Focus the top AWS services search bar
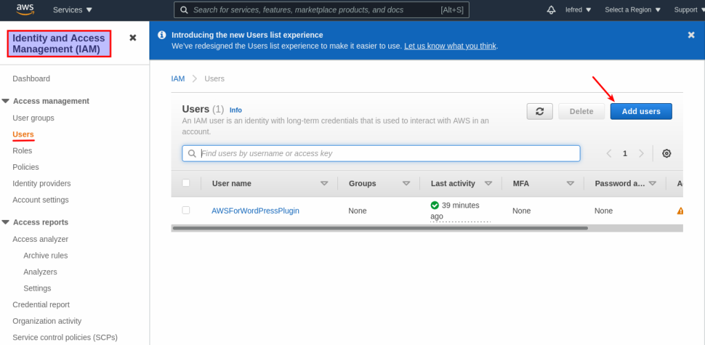The width and height of the screenshot is (705, 345). click(322, 10)
